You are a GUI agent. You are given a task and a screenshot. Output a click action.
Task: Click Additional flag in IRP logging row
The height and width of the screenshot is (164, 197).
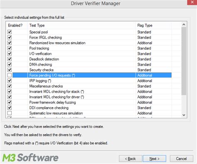click(x=145, y=81)
